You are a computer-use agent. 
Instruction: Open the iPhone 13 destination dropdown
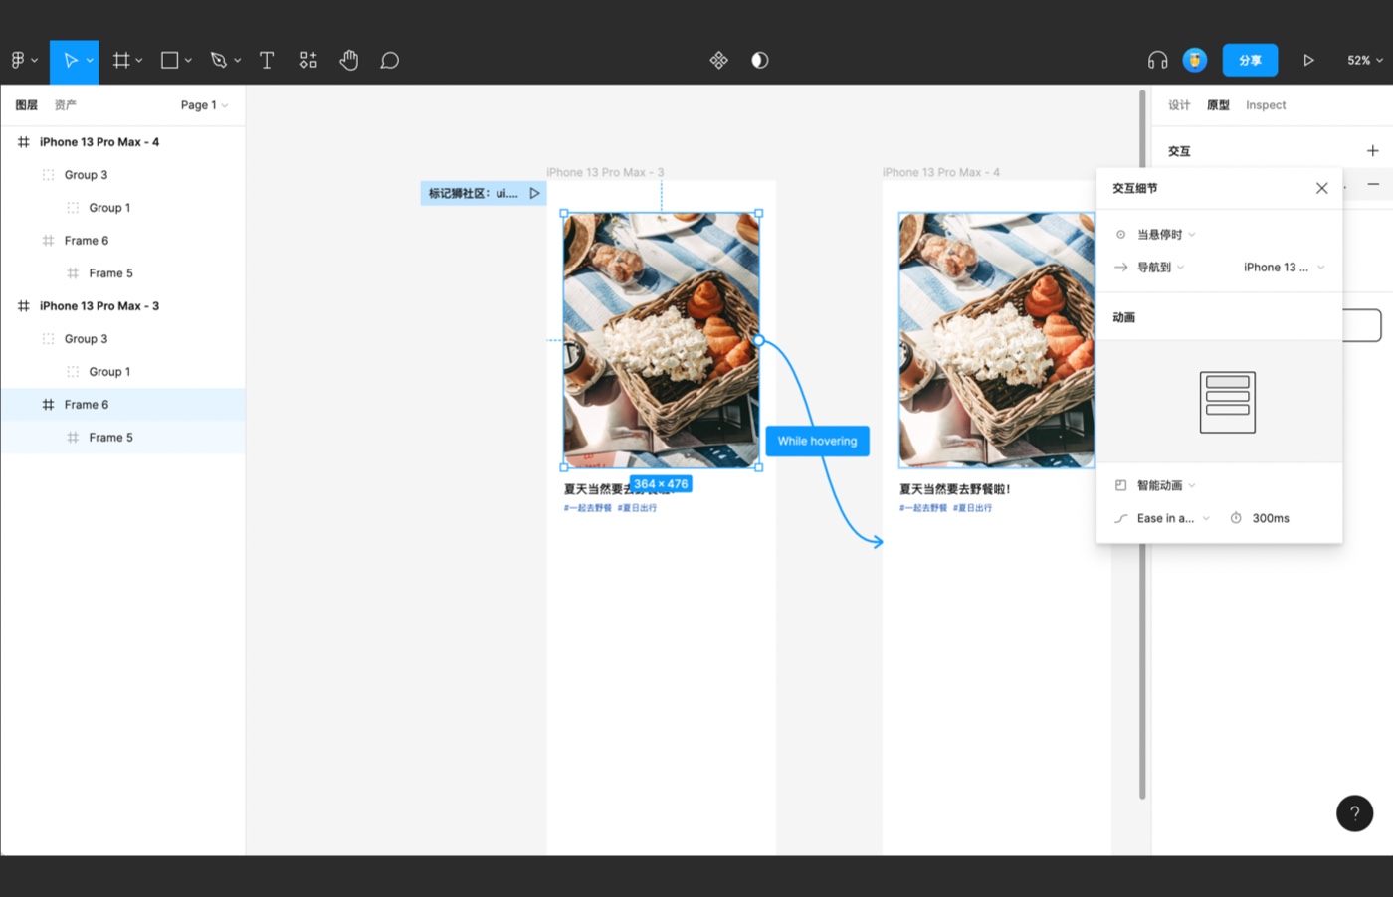point(1284,268)
